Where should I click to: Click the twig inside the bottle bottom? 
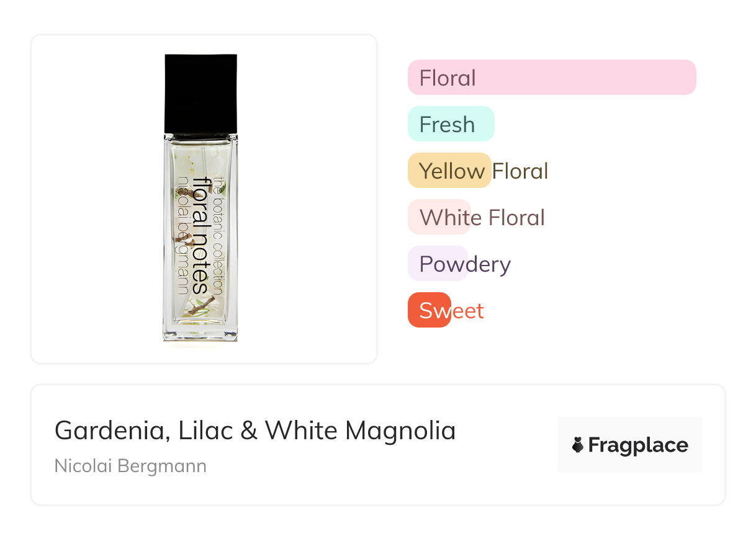point(202,305)
